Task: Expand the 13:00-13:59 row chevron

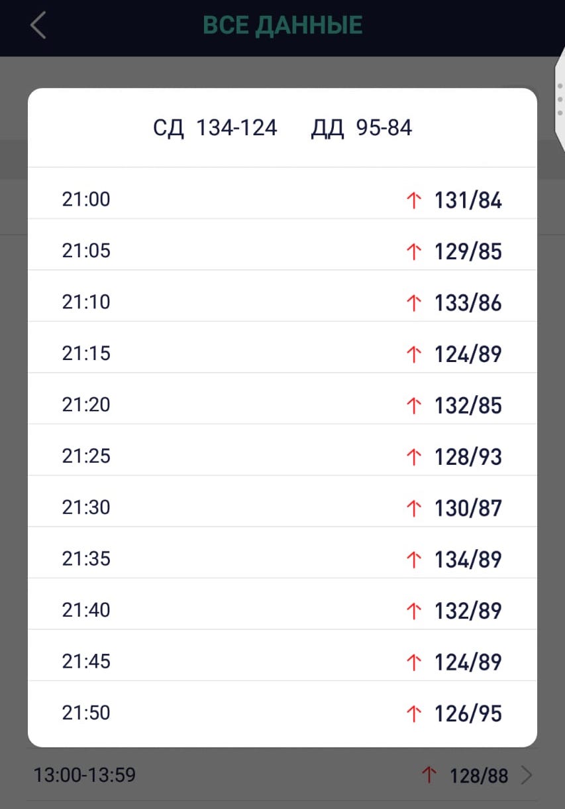Action: (x=527, y=775)
